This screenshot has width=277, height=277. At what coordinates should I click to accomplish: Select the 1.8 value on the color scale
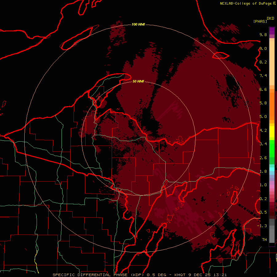(263, 171)
